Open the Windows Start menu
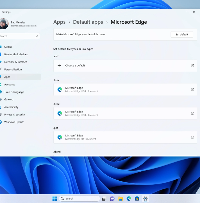The width and height of the screenshot is (200, 203). pyautogui.click(x=54, y=198)
